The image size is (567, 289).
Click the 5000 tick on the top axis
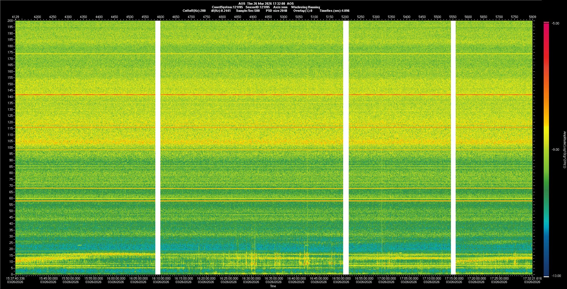(283, 17)
